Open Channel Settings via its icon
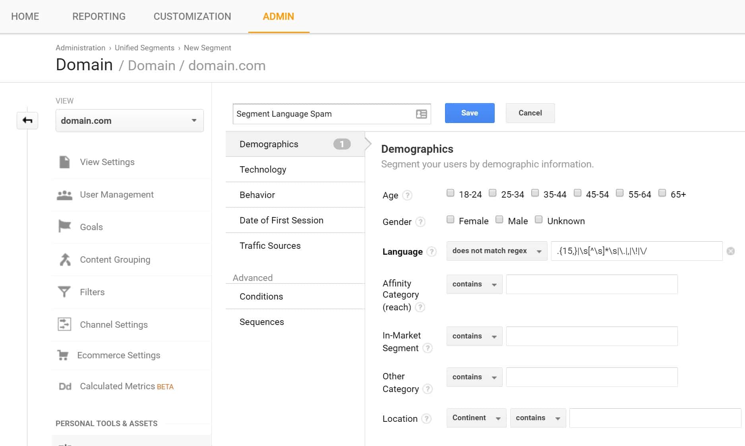The image size is (745, 446). [x=64, y=324]
